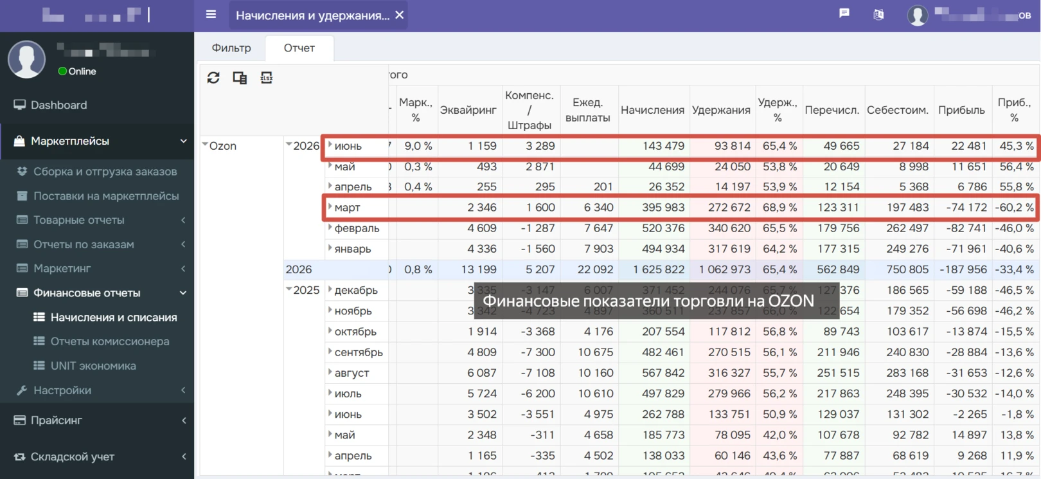Image resolution: width=1041 pixels, height=479 pixels.
Task: Open the user avatar in the top bar
Action: click(918, 15)
